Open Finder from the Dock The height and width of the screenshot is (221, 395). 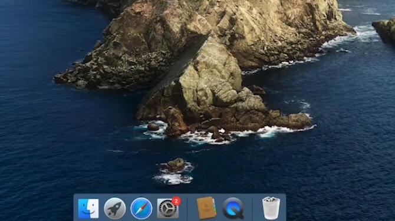tap(88, 209)
